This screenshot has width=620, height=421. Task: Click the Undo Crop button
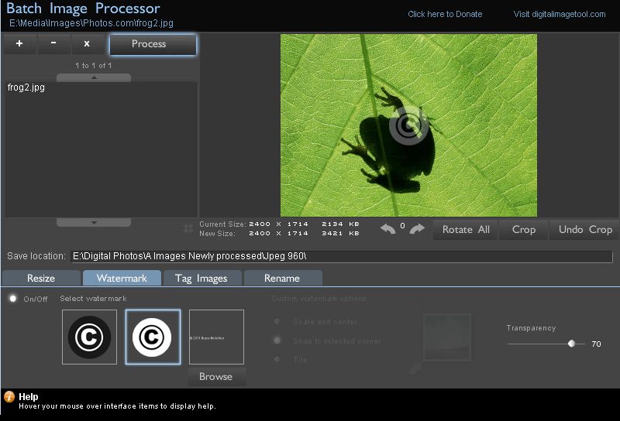[585, 229]
